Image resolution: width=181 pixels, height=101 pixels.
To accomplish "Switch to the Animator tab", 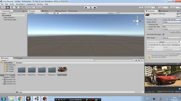I will tap(73, 11).
